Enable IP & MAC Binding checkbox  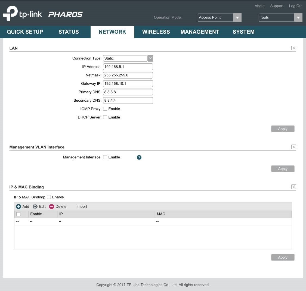pyautogui.click(x=49, y=197)
